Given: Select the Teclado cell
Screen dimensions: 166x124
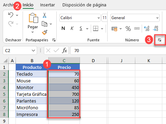Looking at the screenshot, I should pos(32,74).
